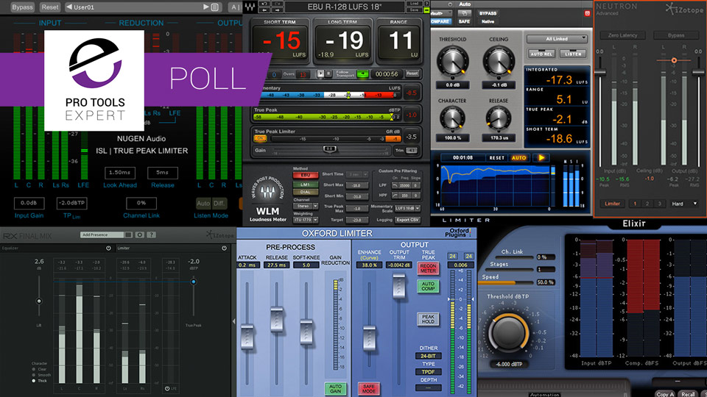Click the Waves logo in WLM toolbar
This screenshot has width=707, height=397.
click(x=250, y=7)
